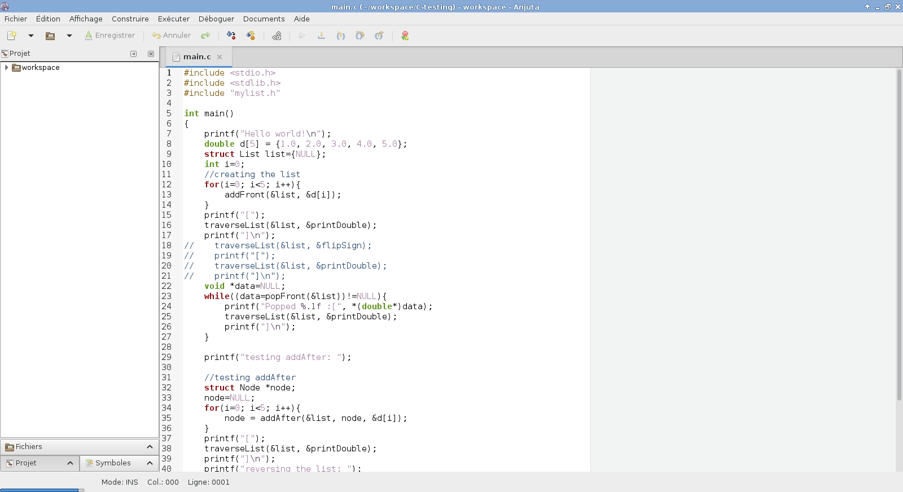Image resolution: width=903 pixels, height=492 pixels.
Task: Open the Édition menu
Action: click(48, 19)
